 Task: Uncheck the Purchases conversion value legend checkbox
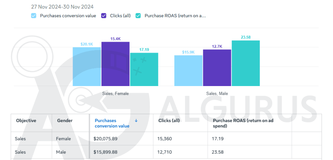(x=34, y=16)
